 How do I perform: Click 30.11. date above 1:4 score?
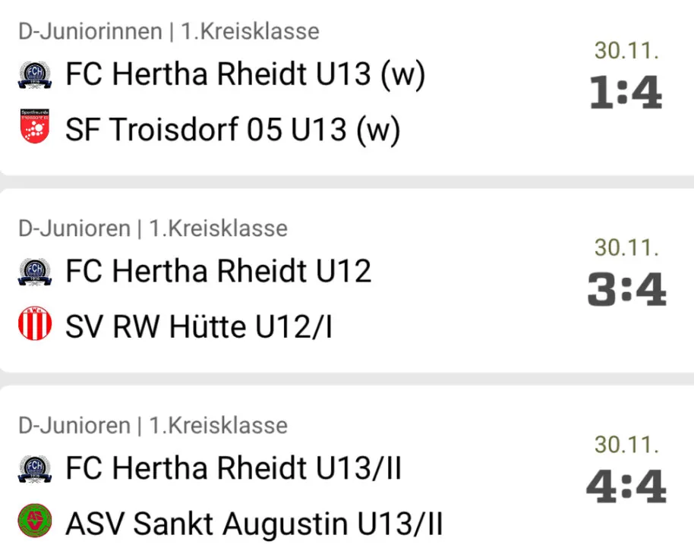point(626,50)
